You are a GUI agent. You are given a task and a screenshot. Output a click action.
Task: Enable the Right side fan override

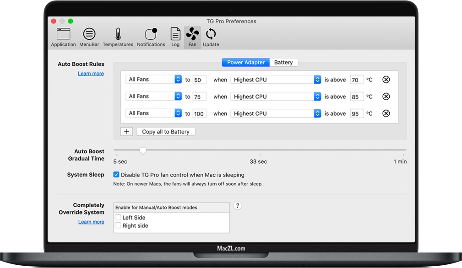118,225
